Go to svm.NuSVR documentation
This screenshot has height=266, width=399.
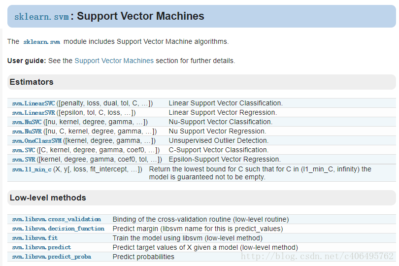(x=27, y=132)
